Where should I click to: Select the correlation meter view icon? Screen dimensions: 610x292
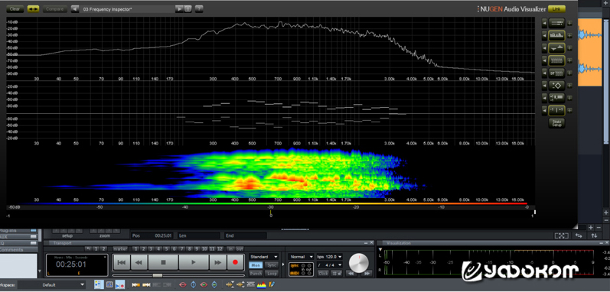coord(556,110)
